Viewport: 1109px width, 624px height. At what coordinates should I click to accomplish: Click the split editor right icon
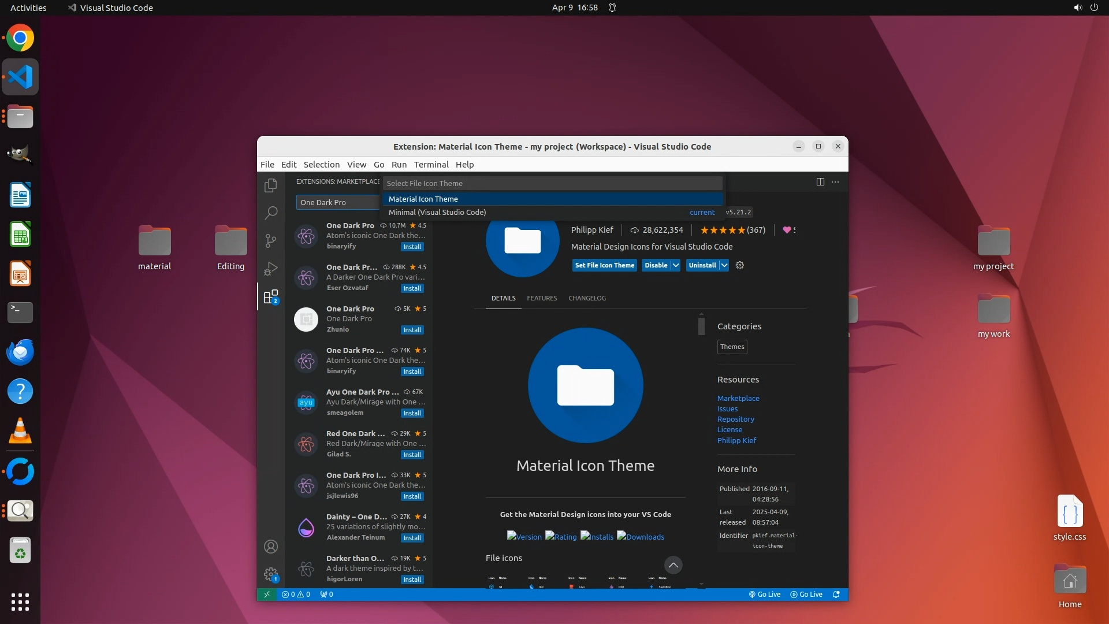[820, 181]
